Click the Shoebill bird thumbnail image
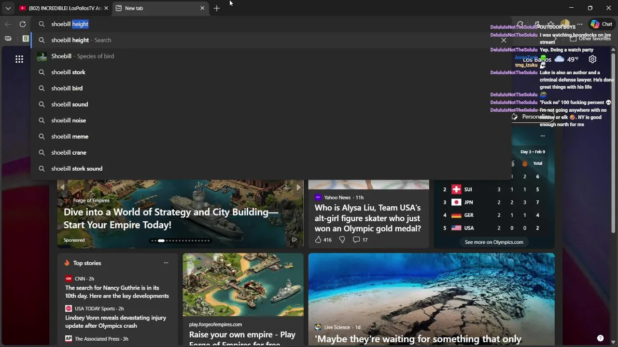The height and width of the screenshot is (347, 618). pyautogui.click(x=42, y=56)
